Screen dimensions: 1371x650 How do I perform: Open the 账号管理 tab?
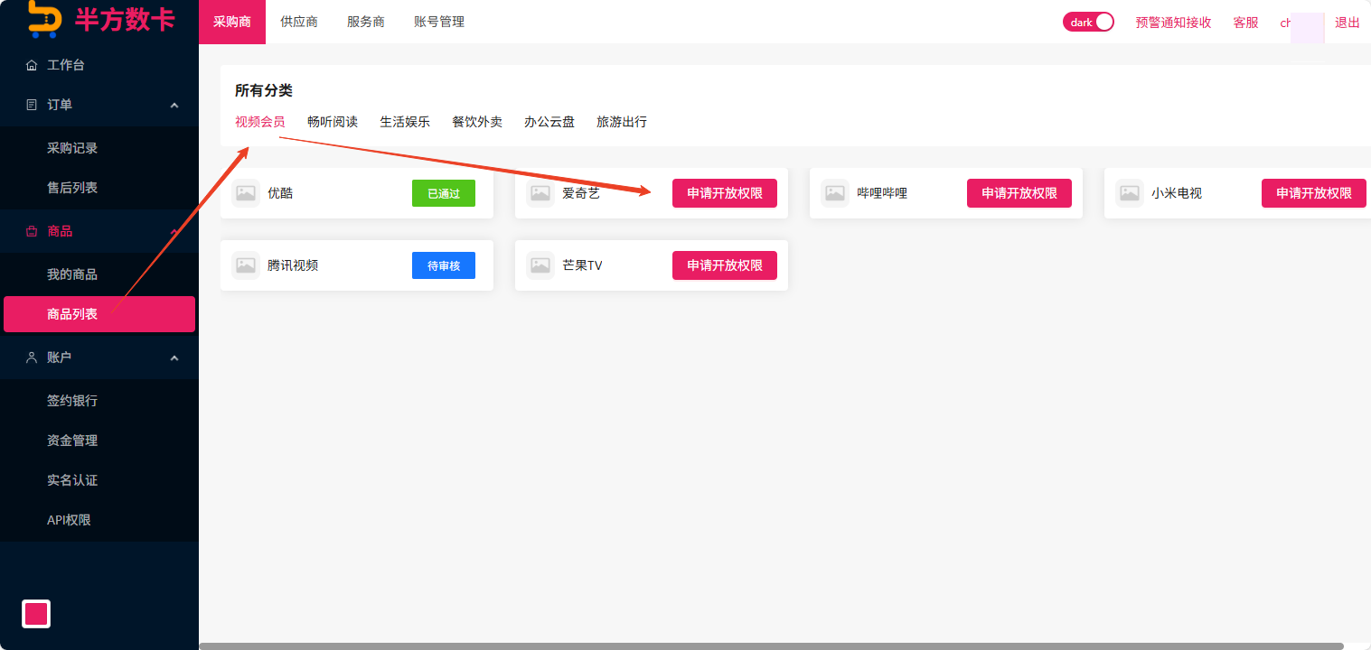coord(439,22)
